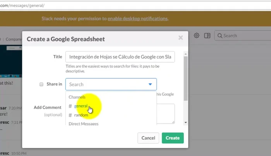Click the blue dropdown arrow in Share field

(150, 84)
